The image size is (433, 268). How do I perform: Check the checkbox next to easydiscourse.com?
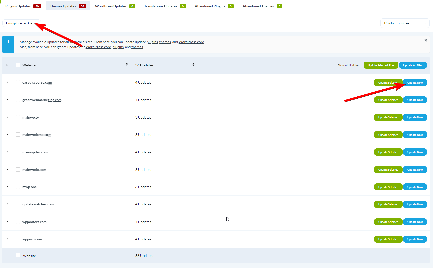pyautogui.click(x=18, y=82)
